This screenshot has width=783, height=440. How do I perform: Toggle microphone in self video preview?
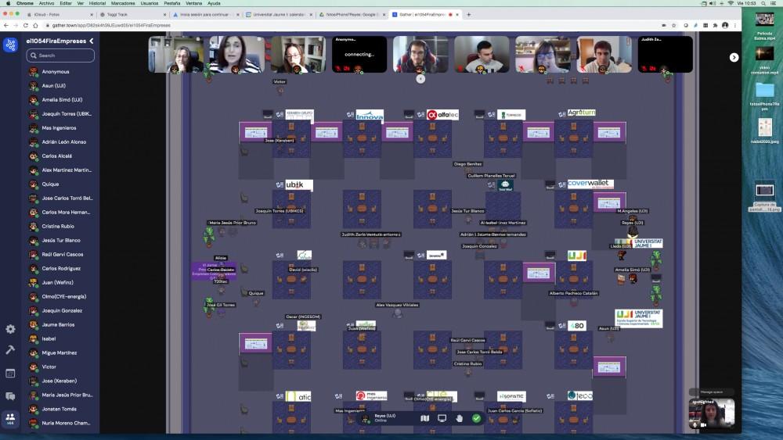694,424
